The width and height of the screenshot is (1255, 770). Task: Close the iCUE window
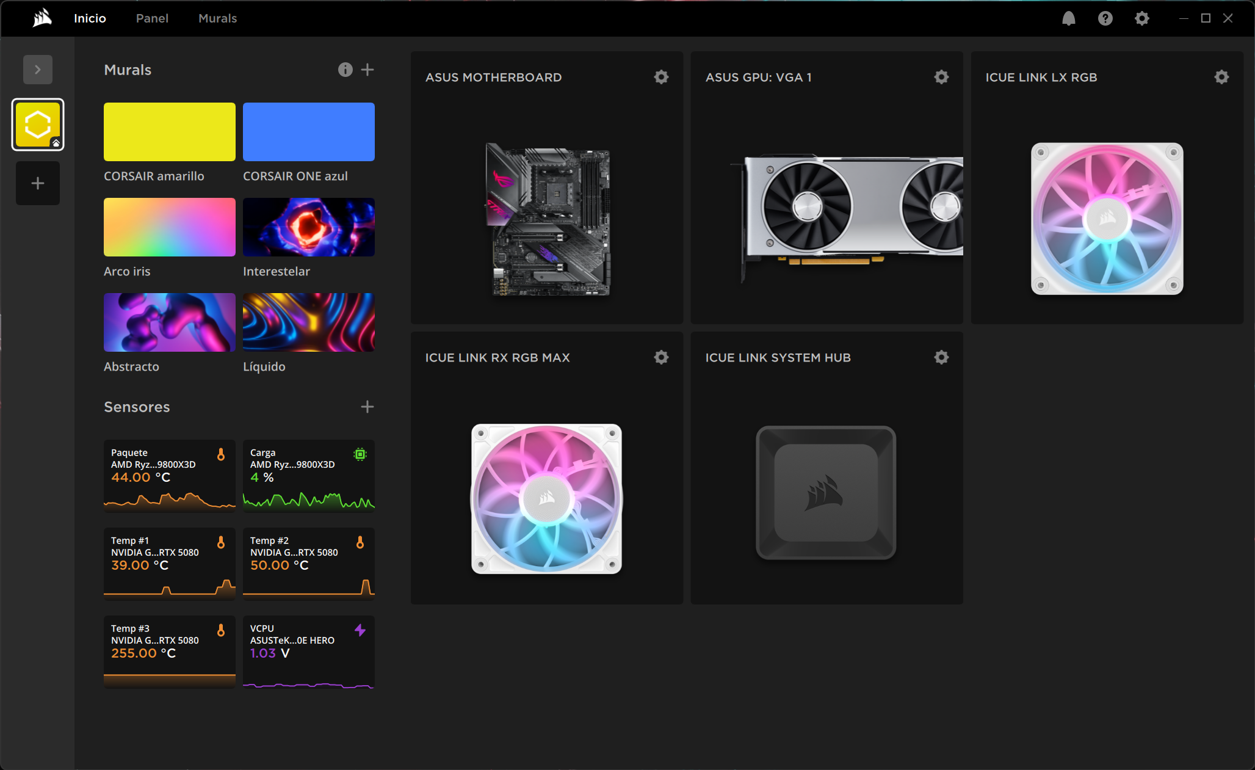tap(1228, 18)
